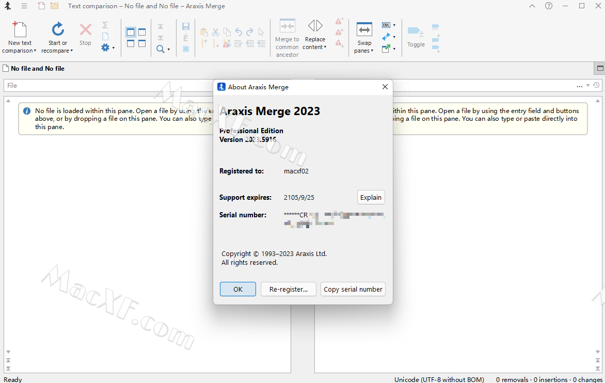Click the window list icon right of the tabs
Image resolution: width=605 pixels, height=383 pixels.
tap(600, 68)
